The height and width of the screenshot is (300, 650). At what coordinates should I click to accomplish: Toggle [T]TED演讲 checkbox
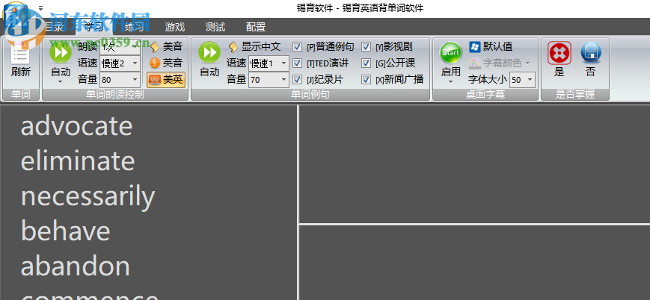coord(297,63)
